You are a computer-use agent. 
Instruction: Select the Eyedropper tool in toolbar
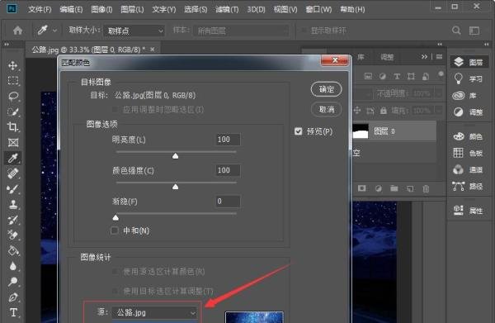13,158
